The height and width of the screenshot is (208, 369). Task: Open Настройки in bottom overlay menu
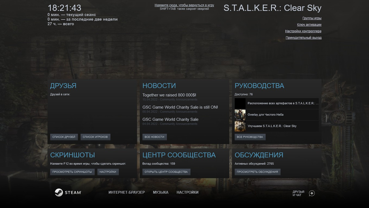[187, 192]
